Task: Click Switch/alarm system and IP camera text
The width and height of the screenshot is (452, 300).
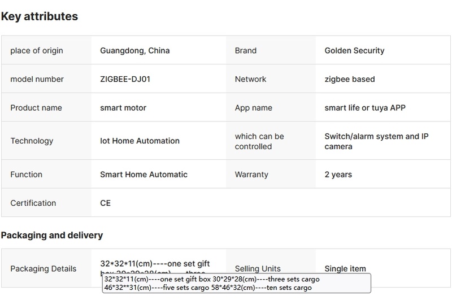Action: [x=372, y=141]
